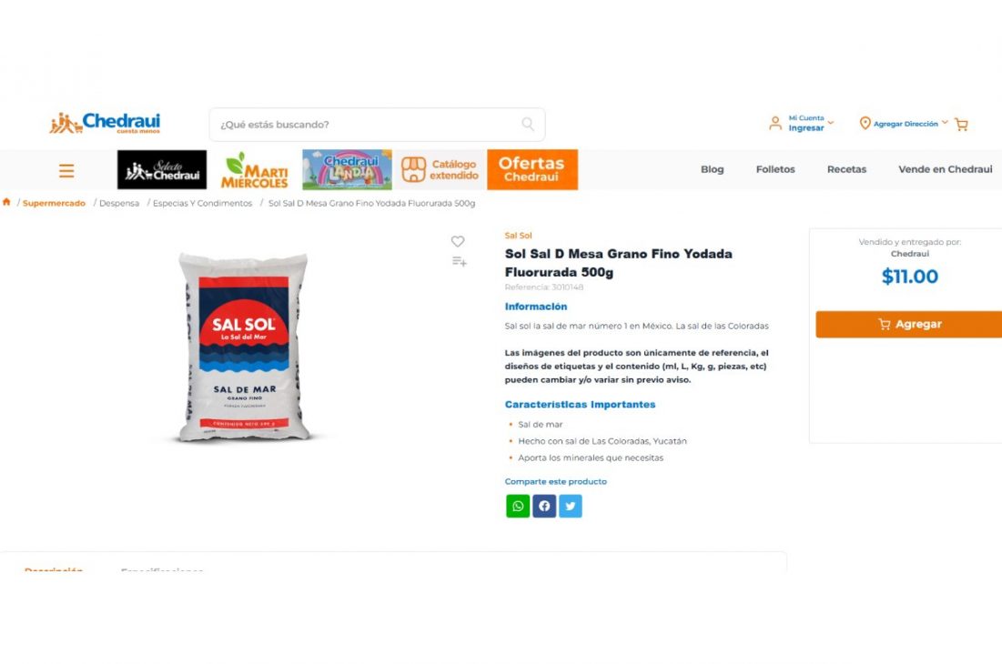Open the Ofertas Chedraui tab

coord(532,170)
